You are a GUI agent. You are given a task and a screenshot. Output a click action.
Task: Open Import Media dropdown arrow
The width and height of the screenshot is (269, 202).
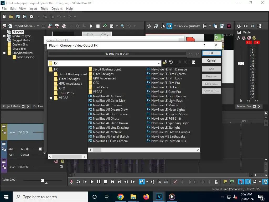click(38, 26)
